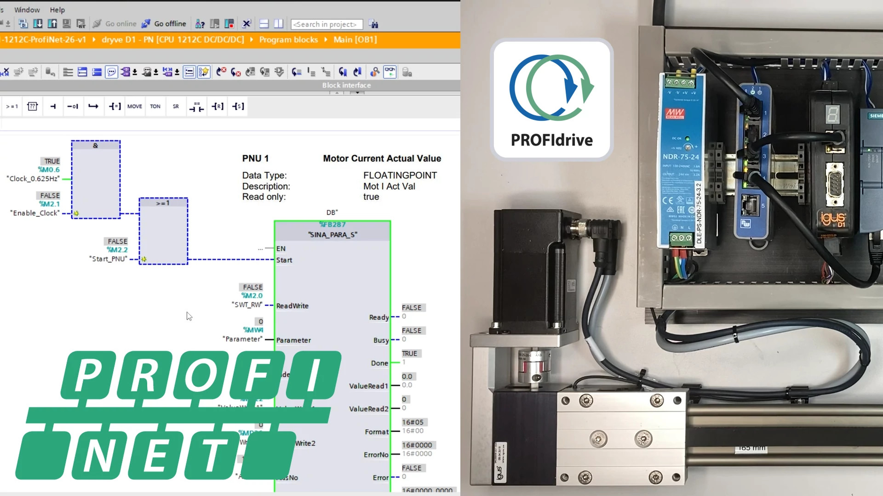883x496 pixels.
Task: Insert set output -[S] from favorites
Action: click(x=238, y=106)
